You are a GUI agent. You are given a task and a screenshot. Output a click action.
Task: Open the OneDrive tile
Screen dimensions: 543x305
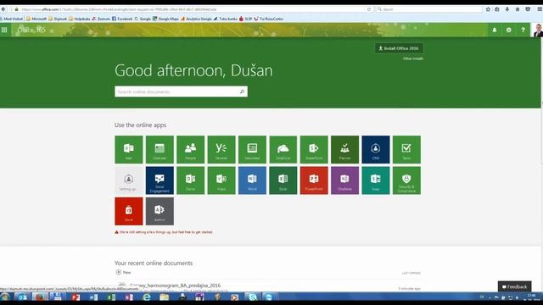[x=283, y=149]
